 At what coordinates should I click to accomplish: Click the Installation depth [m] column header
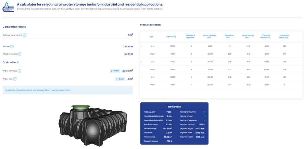coord(284,36)
